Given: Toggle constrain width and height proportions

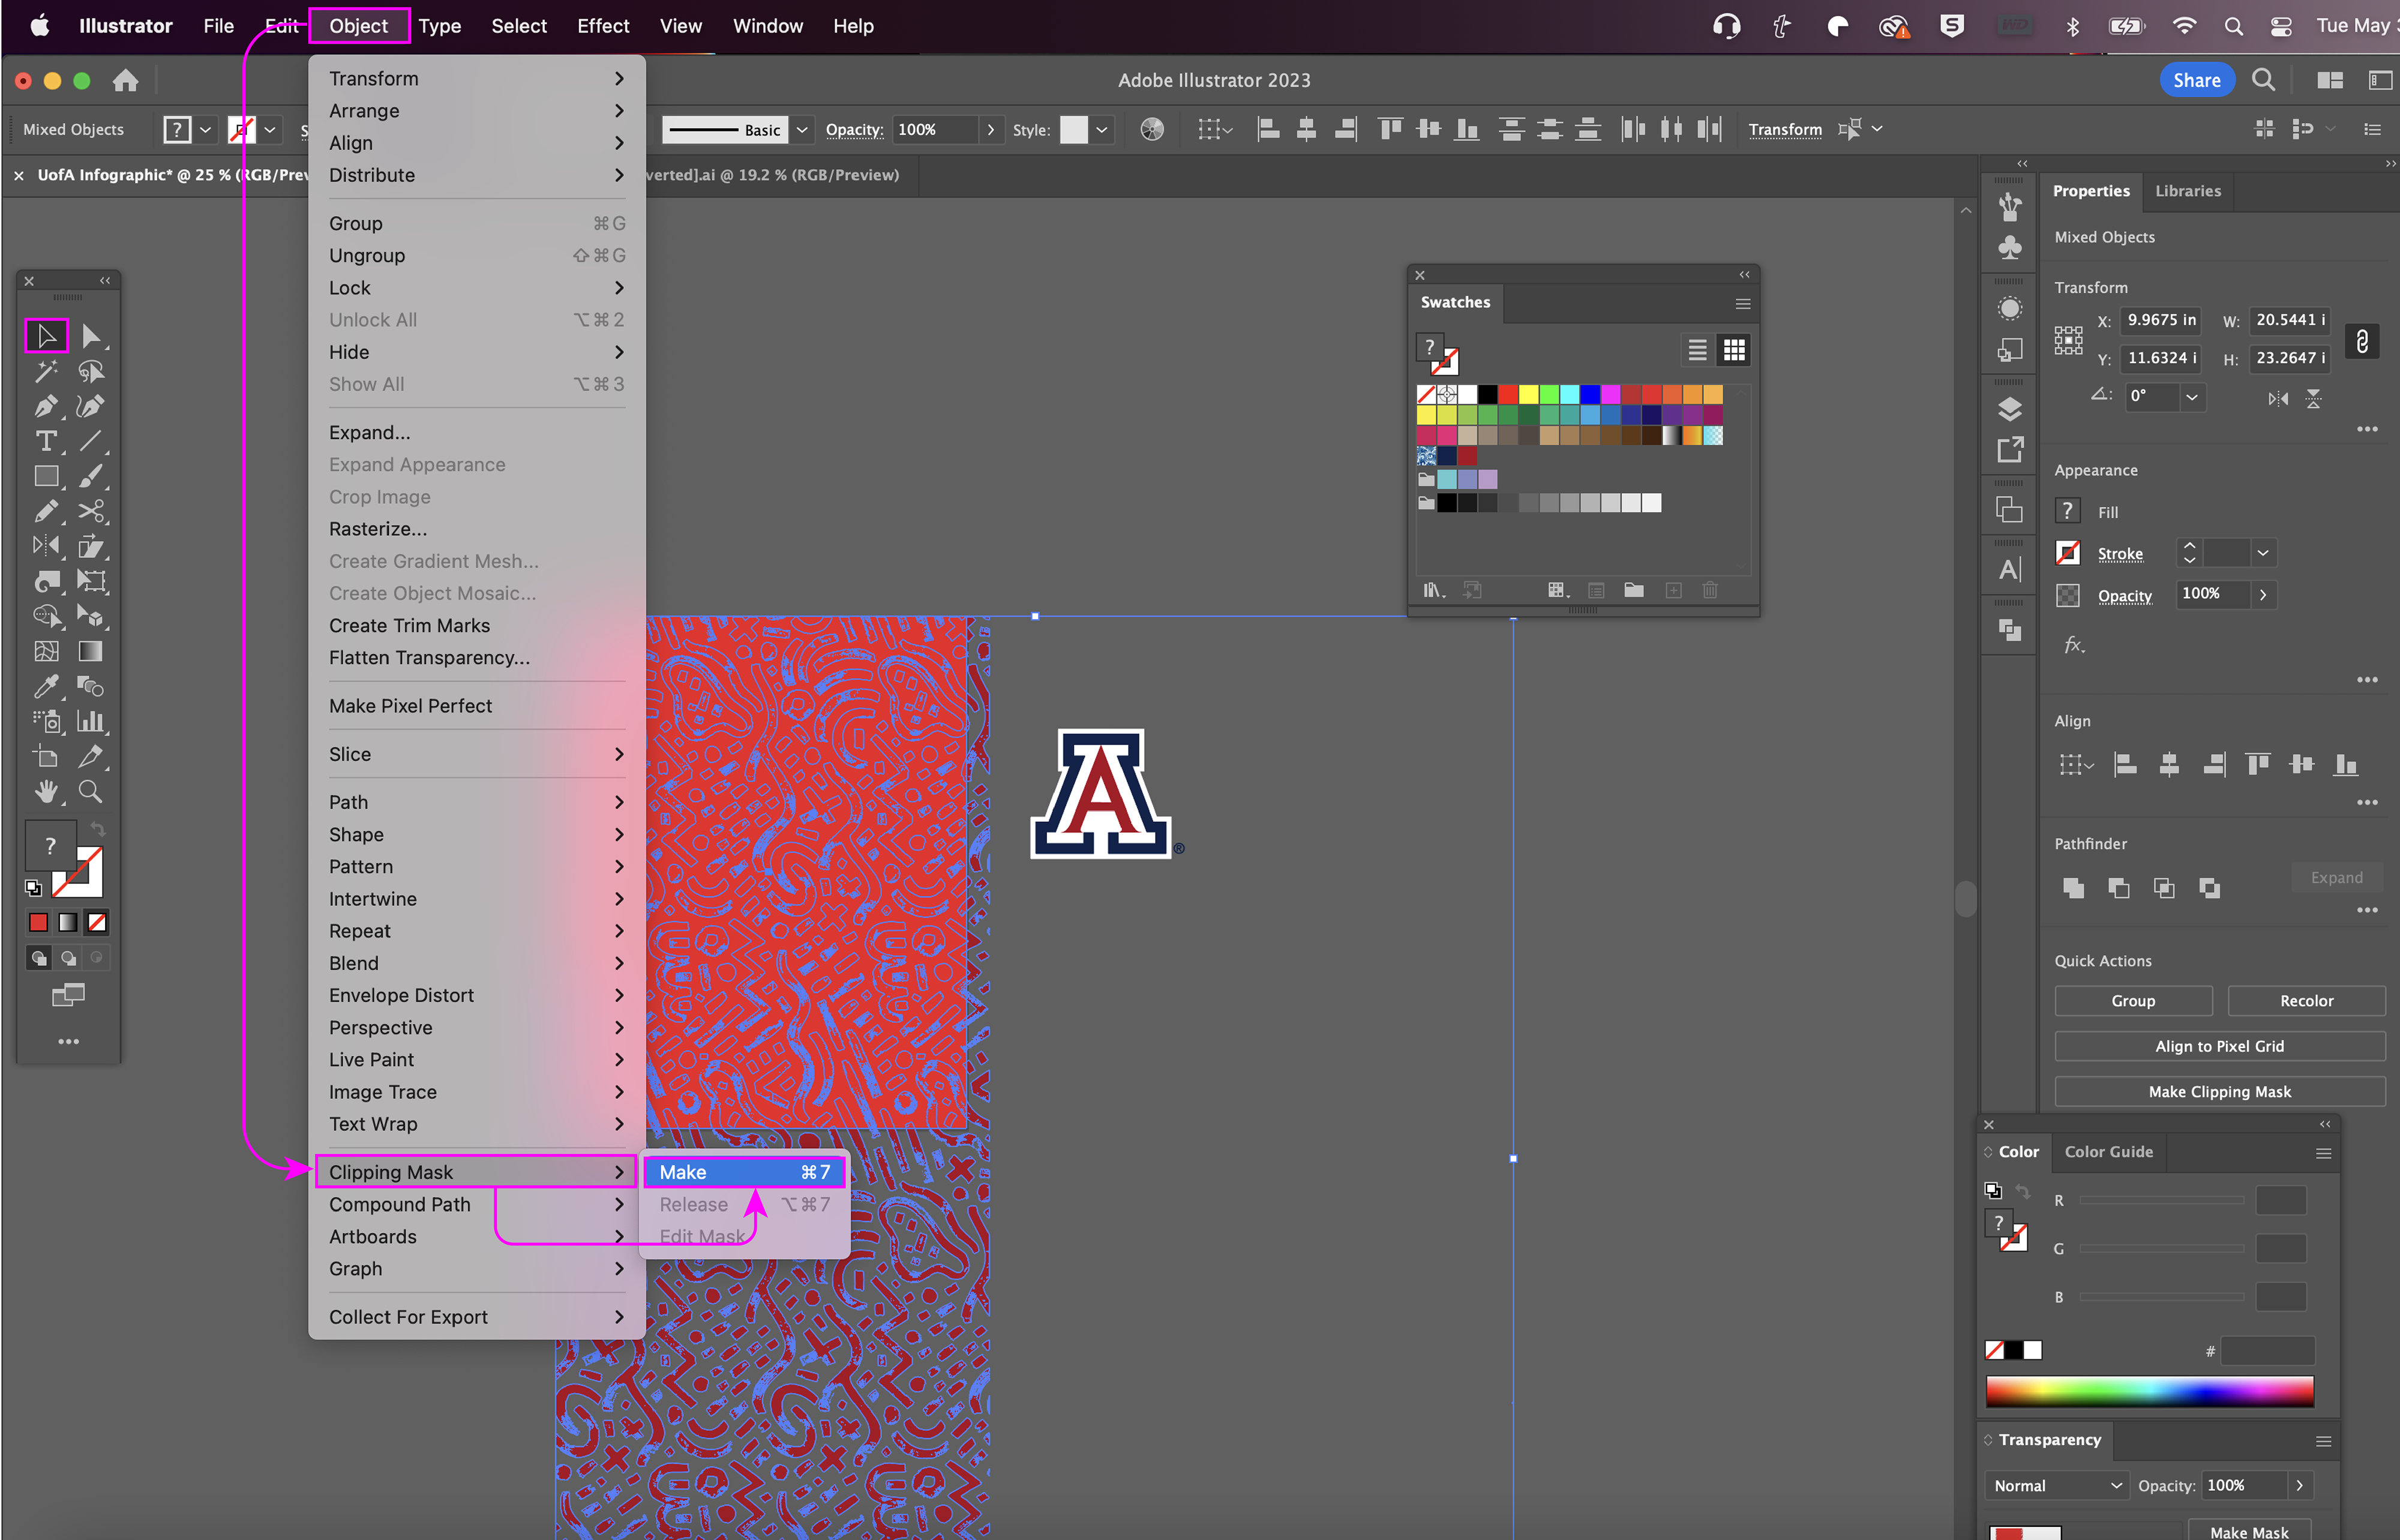Looking at the screenshot, I should 2362,341.
